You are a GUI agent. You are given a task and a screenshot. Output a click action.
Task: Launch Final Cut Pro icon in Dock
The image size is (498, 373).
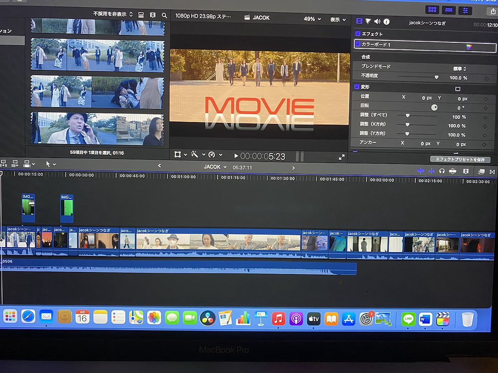[443, 319]
